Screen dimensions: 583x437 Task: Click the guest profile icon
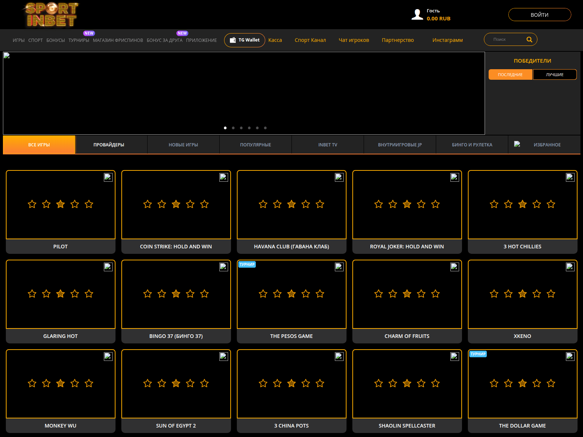tap(417, 14)
